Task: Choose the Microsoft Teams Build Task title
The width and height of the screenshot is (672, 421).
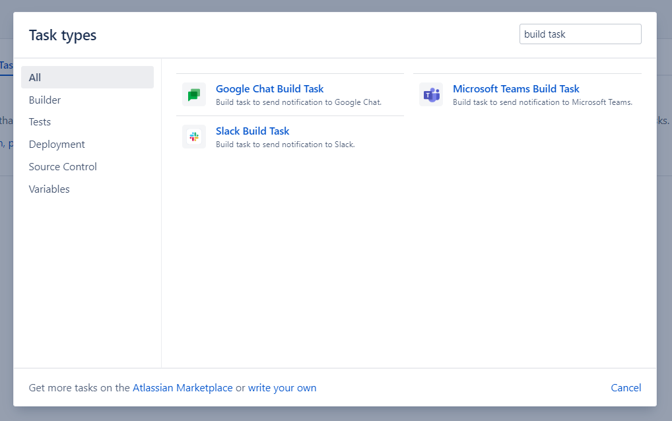Action: coord(516,89)
